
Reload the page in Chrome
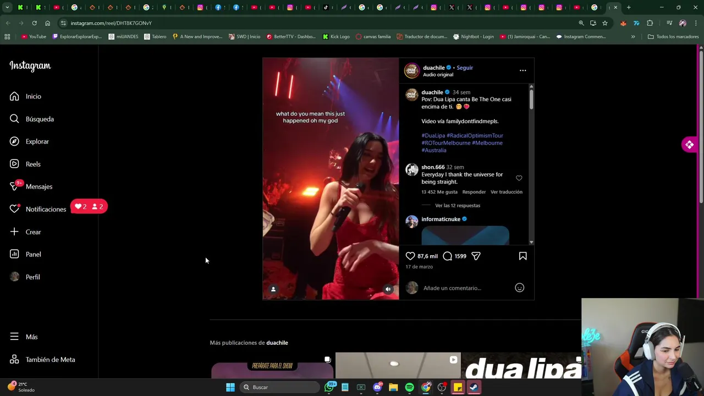34,23
